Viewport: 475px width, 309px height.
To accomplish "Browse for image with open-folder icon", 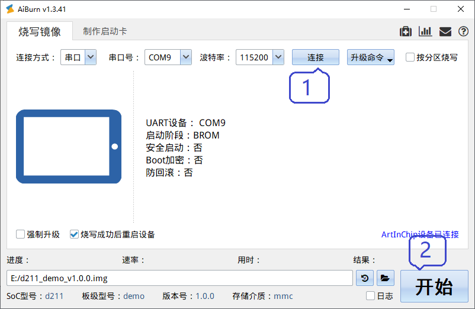I will pyautogui.click(x=385, y=278).
